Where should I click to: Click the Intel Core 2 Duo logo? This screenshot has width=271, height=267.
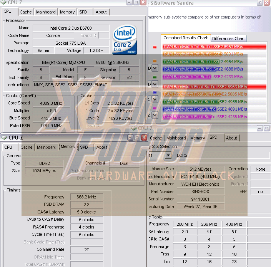[x=125, y=40]
